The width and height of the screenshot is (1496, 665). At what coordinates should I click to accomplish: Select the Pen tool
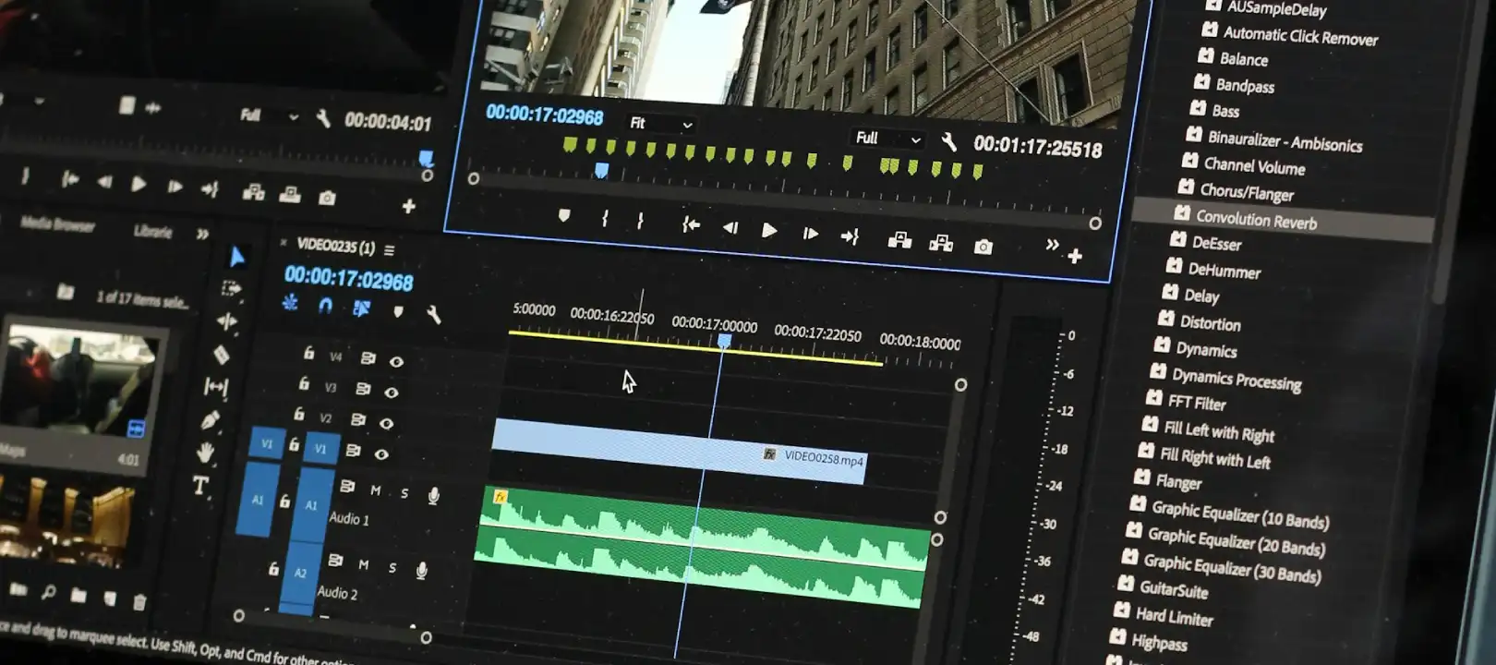pyautogui.click(x=210, y=420)
